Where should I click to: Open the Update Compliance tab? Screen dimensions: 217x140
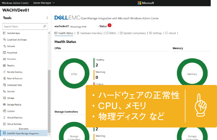tap(133, 33)
